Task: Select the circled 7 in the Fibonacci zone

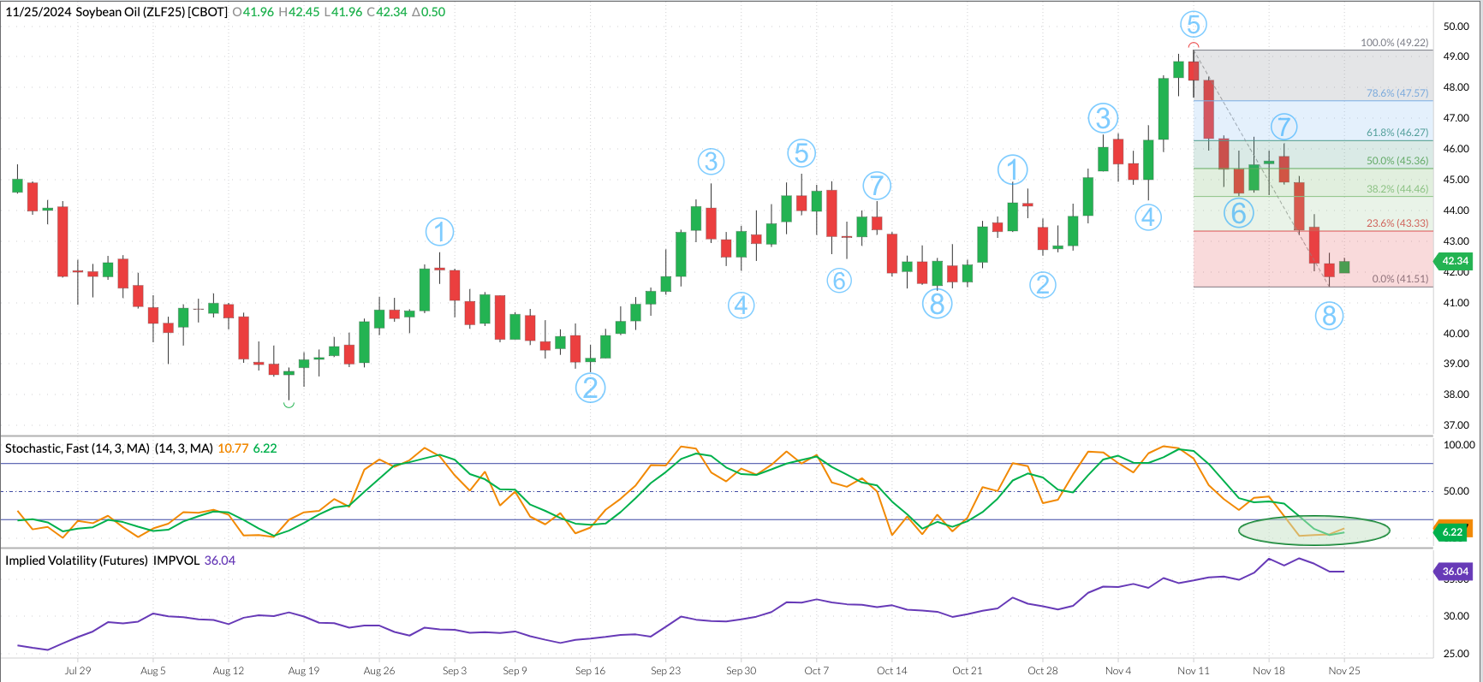Action: point(1283,128)
